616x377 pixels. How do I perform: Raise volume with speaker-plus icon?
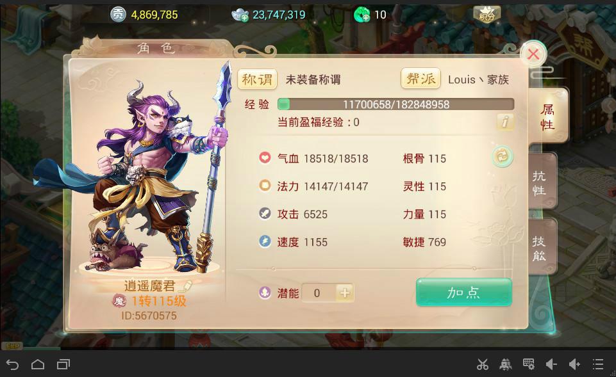tap(574, 364)
